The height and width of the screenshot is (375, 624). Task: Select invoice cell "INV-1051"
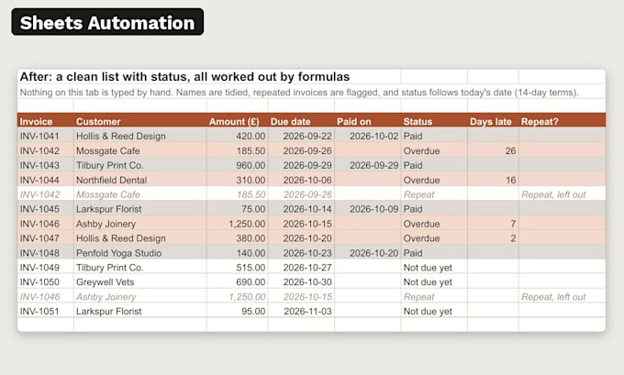click(39, 312)
